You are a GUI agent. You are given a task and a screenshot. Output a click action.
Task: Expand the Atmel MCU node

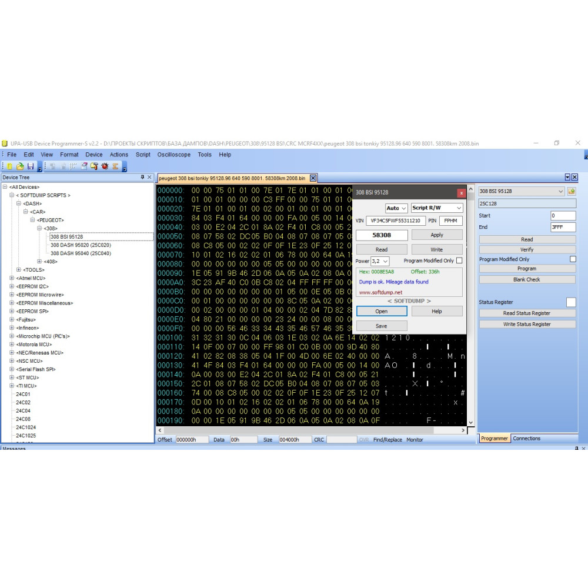click(12, 278)
